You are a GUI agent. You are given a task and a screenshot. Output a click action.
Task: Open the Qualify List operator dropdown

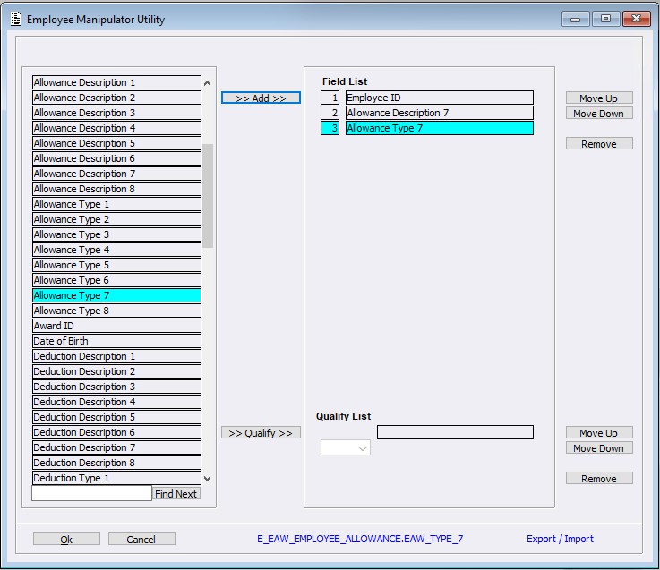click(x=346, y=448)
